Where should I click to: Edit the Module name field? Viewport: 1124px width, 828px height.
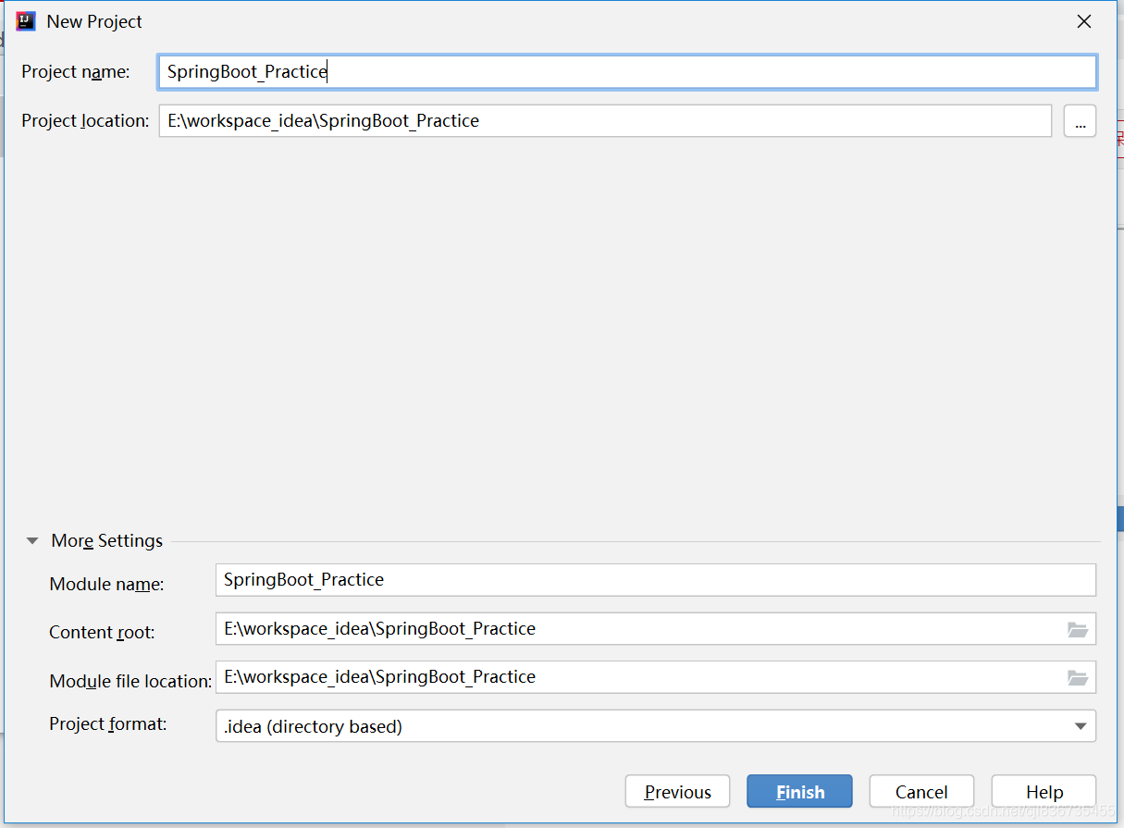pyautogui.click(x=656, y=580)
